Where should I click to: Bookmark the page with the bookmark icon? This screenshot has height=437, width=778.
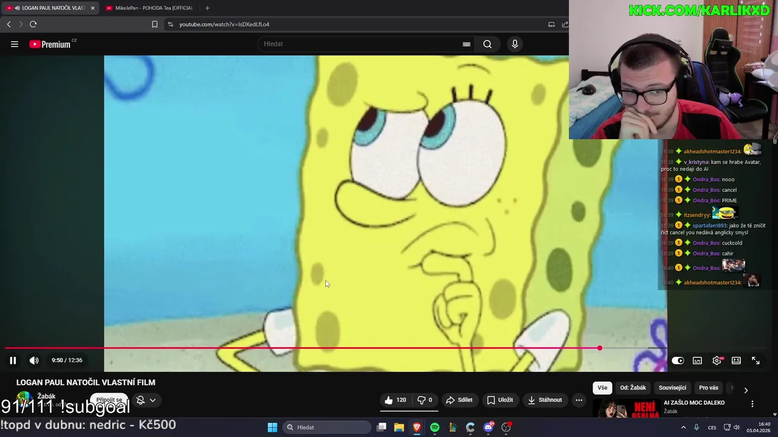coord(154,24)
